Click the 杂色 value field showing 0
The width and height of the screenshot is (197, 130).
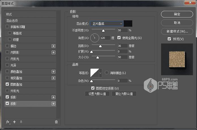point(123,81)
